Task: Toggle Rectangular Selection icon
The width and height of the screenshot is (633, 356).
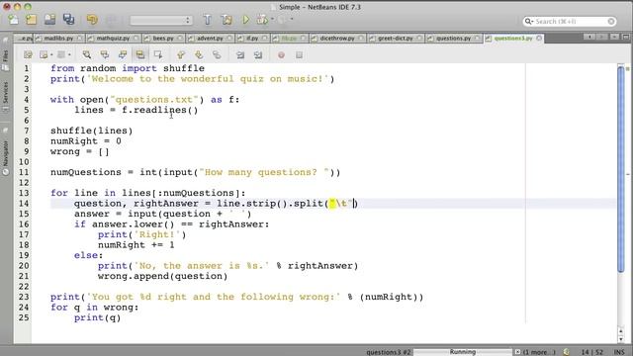Action: (x=158, y=55)
